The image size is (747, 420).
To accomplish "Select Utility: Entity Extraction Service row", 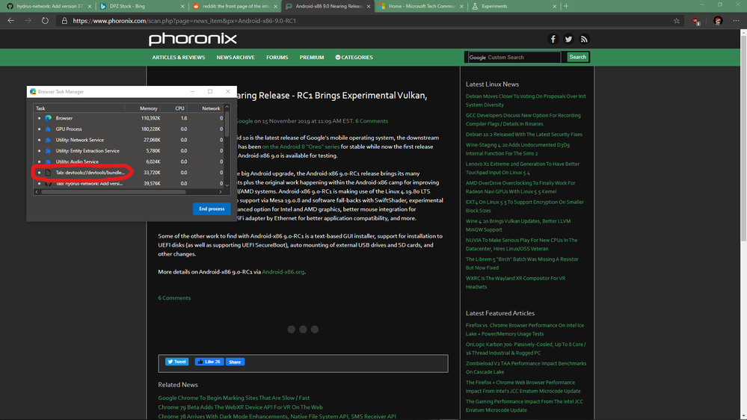I will click(129, 151).
